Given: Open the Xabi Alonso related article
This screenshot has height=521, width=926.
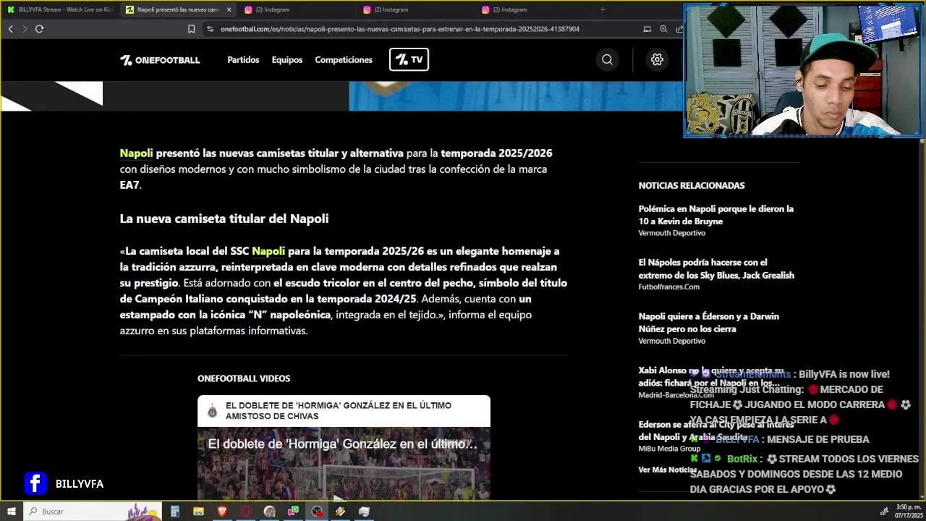Looking at the screenshot, I should coord(710,376).
